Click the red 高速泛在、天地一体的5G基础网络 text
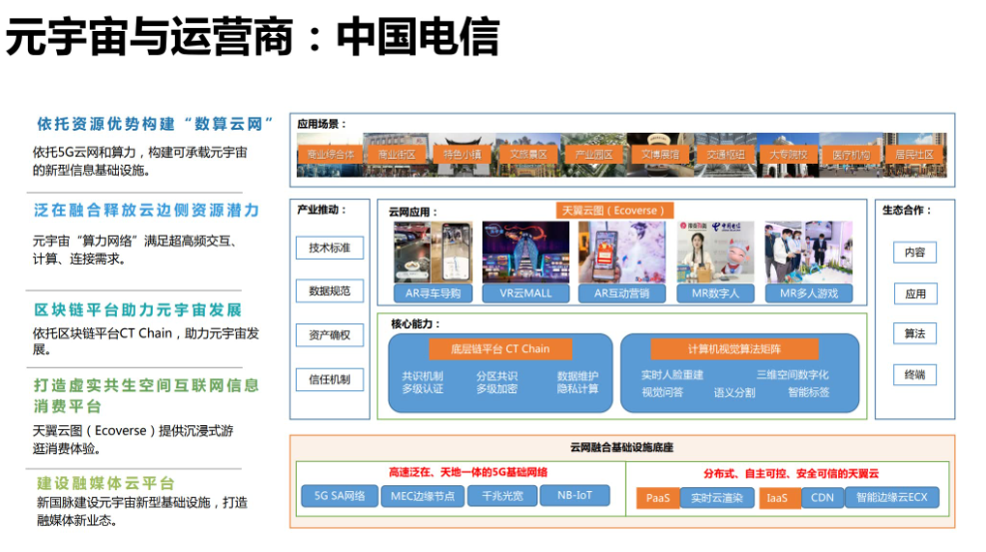The image size is (986, 552). tap(468, 472)
